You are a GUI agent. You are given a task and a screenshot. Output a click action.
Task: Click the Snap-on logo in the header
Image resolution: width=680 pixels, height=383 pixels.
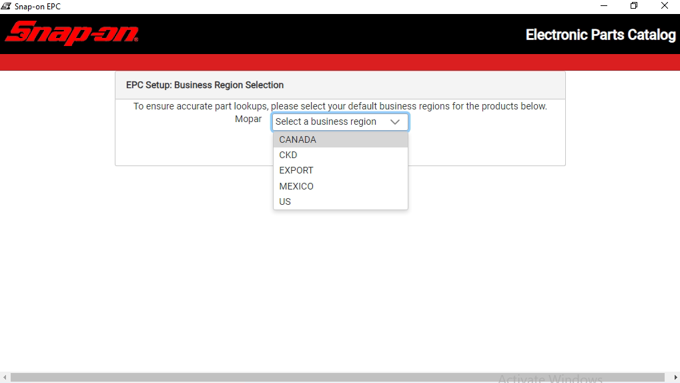(72, 33)
